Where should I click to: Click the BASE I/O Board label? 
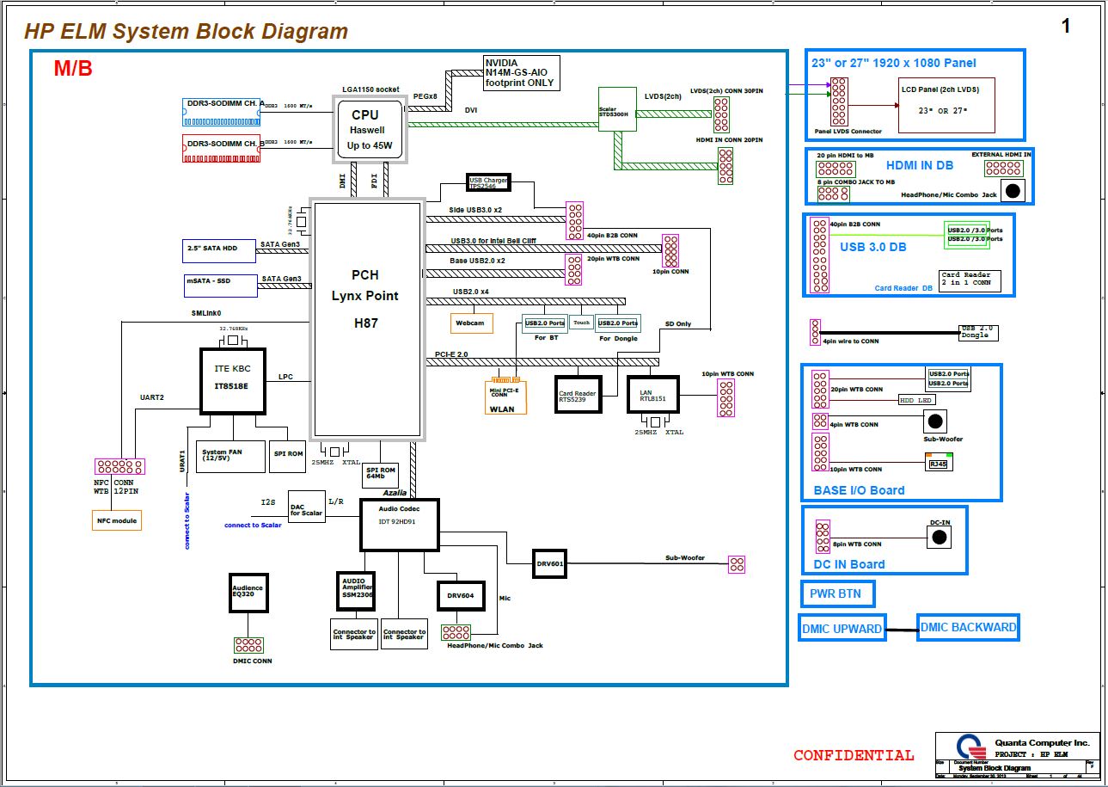859,490
